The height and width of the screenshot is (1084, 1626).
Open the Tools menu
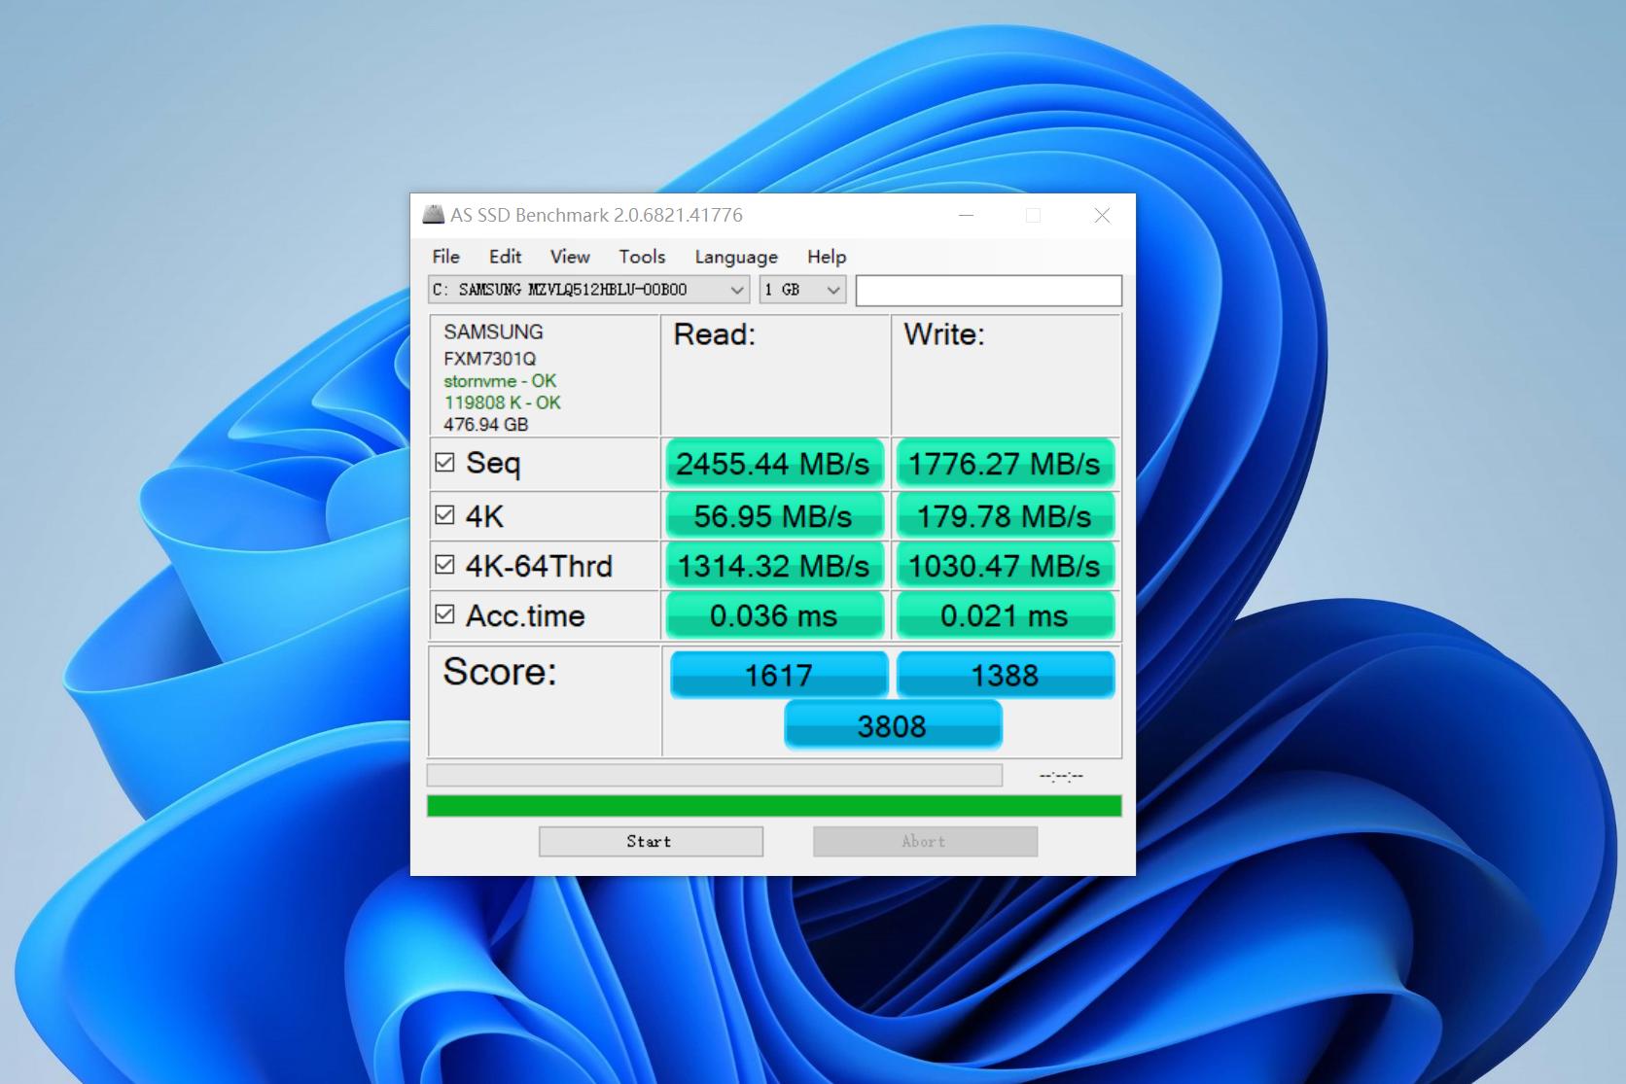pos(642,257)
